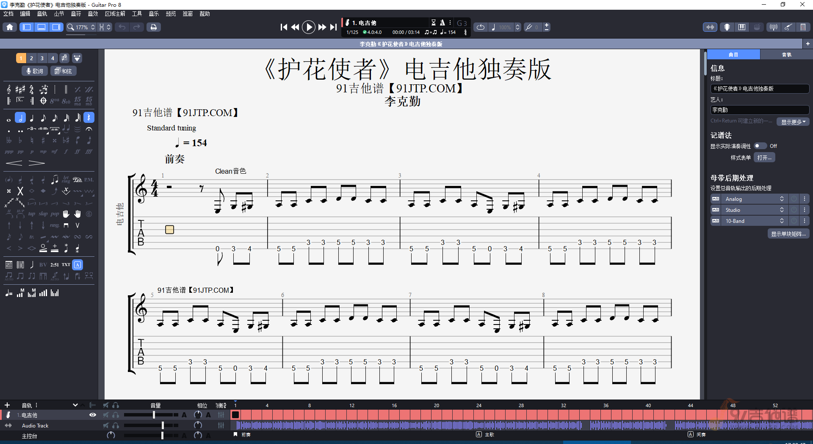Open the home screen icon
813x444 pixels.
click(x=10, y=27)
